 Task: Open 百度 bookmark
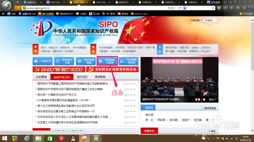click(12, 14)
